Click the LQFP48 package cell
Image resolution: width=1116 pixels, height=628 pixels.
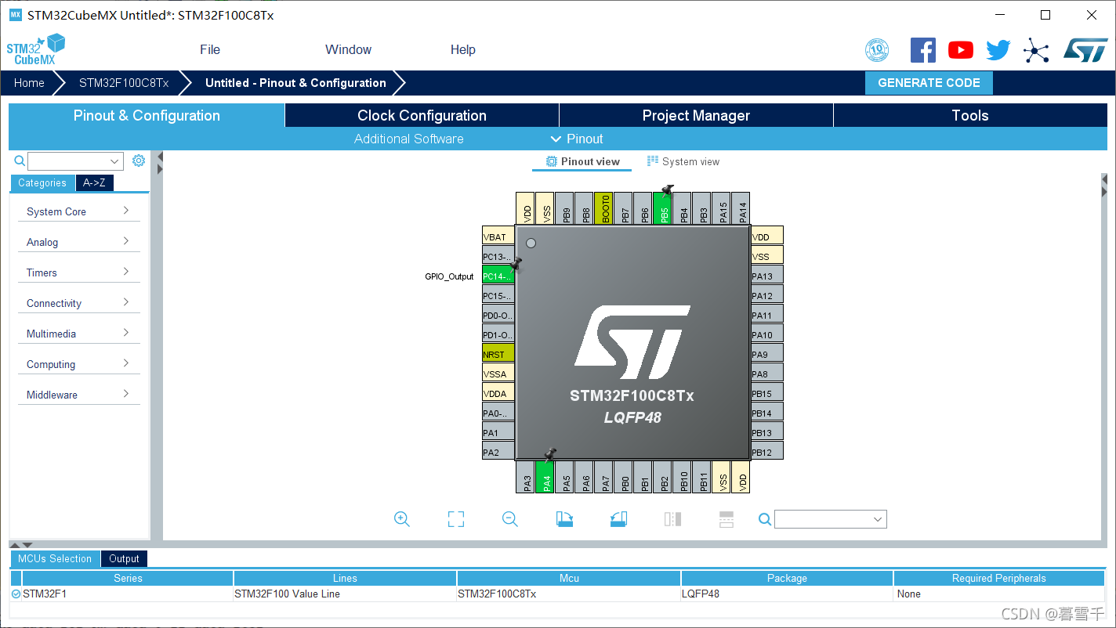[787, 594]
